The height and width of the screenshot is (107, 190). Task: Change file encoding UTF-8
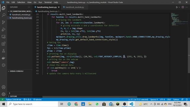click(x=162, y=100)
